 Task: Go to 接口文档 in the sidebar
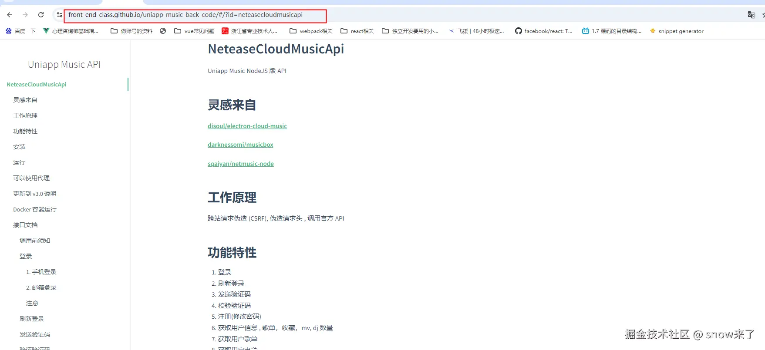pyautogui.click(x=25, y=225)
